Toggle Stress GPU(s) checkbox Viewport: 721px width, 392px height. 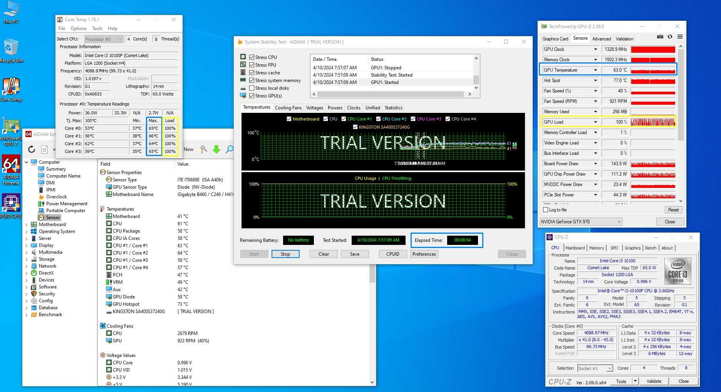252,96
